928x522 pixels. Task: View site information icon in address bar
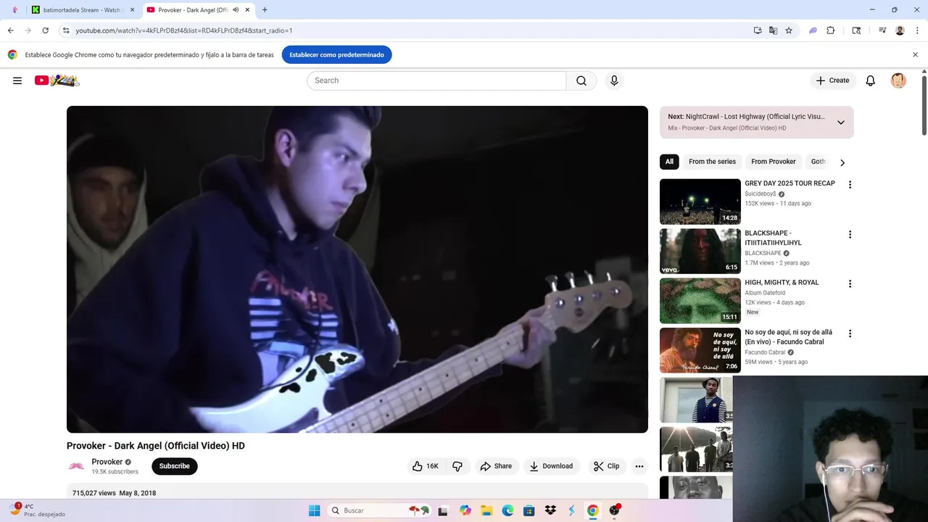[x=66, y=30]
